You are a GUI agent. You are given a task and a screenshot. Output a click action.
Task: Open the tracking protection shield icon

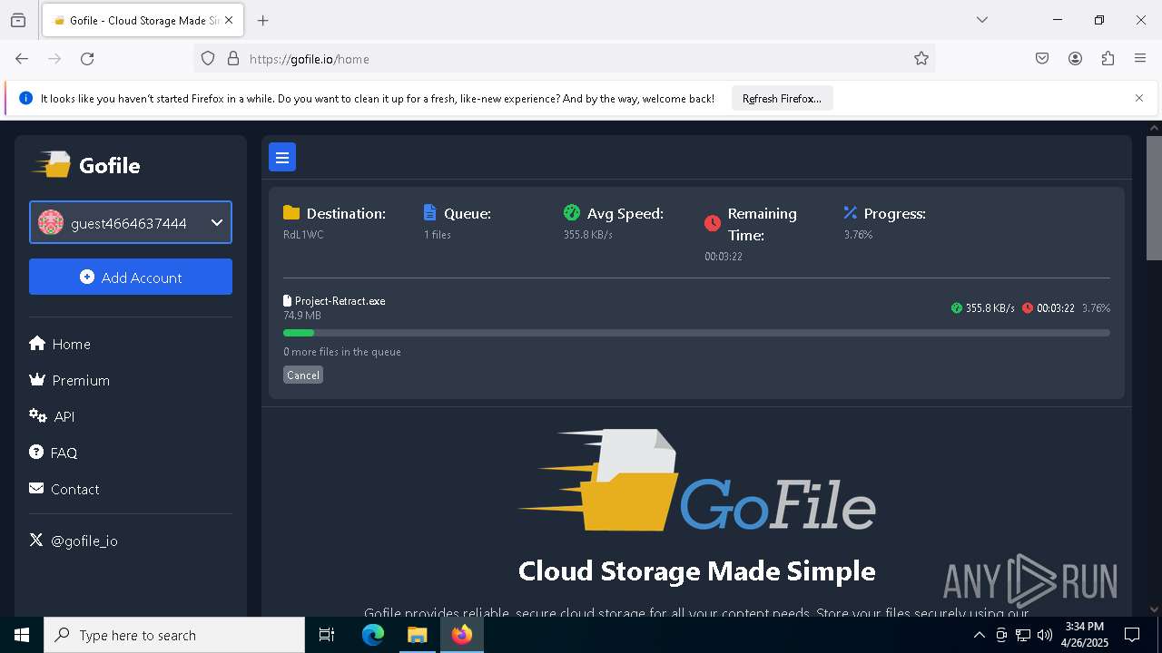point(208,59)
